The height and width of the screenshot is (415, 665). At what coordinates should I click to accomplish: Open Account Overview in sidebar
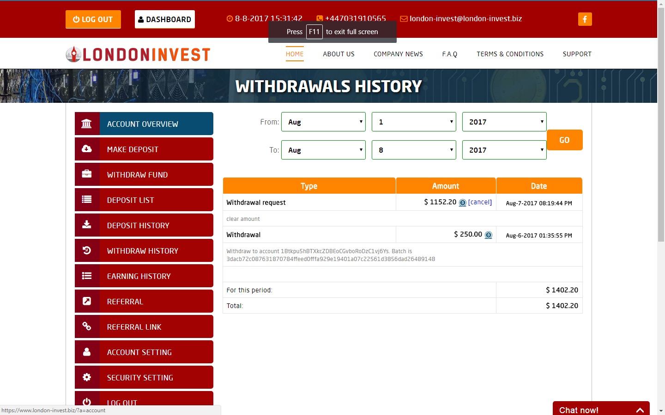pos(144,124)
